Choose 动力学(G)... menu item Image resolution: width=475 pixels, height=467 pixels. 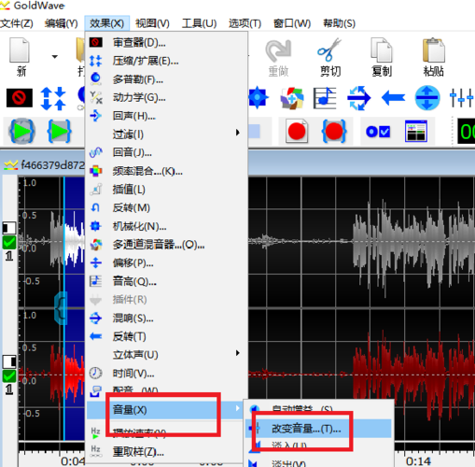pyautogui.click(x=166, y=97)
